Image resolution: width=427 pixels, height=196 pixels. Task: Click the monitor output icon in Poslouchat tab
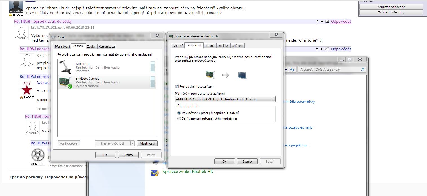pyautogui.click(x=242, y=75)
